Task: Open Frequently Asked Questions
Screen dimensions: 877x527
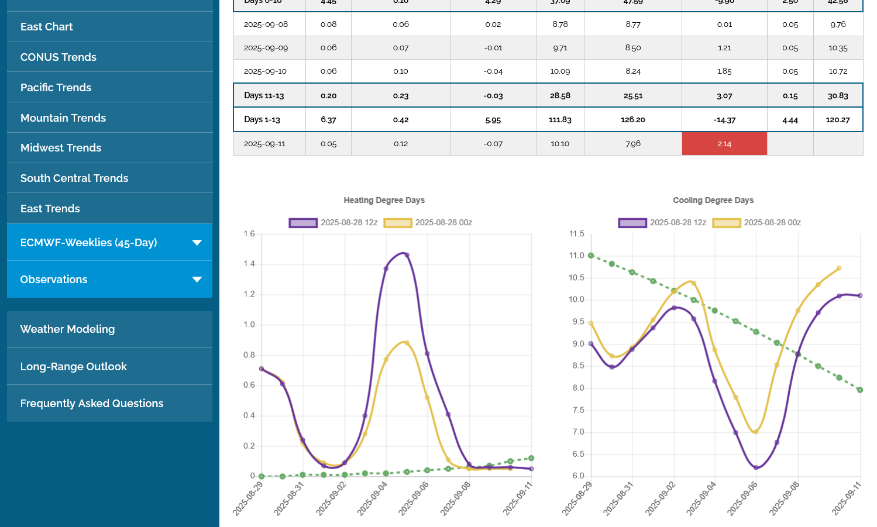Action: pyautogui.click(x=92, y=404)
